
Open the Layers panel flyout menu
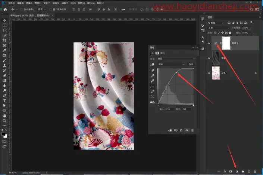pos(260,17)
